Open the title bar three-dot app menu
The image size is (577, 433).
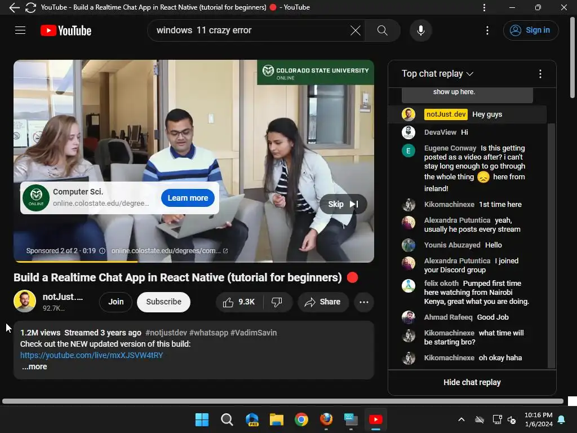pos(484,7)
